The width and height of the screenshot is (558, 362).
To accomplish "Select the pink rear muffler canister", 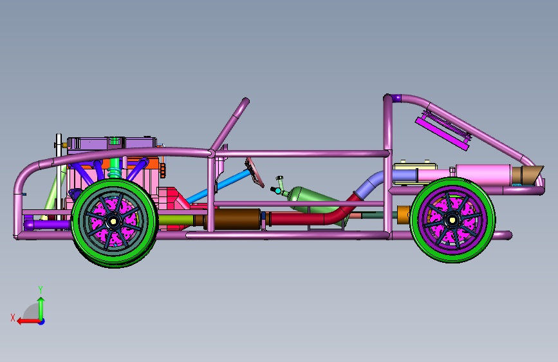I will click(483, 174).
